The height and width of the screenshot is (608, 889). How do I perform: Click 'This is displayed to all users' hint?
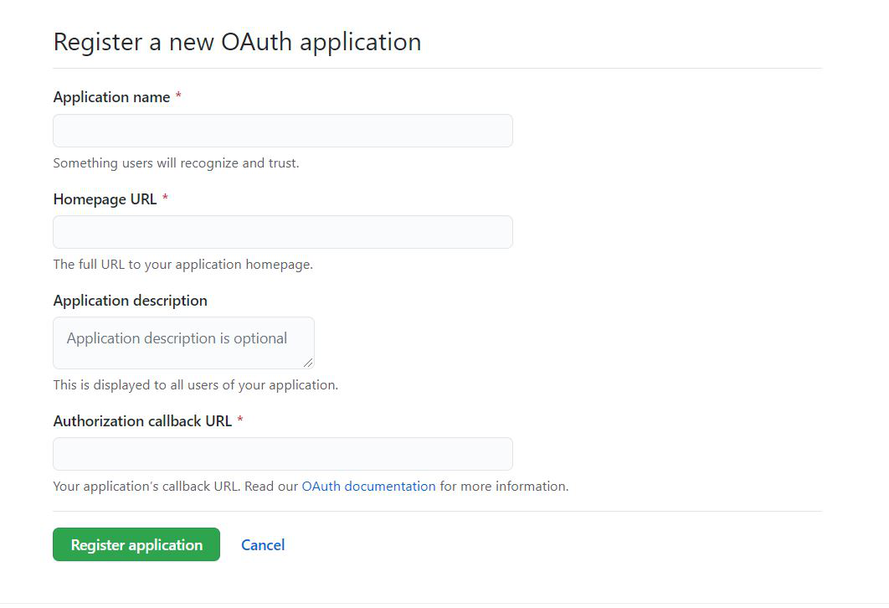(x=196, y=384)
